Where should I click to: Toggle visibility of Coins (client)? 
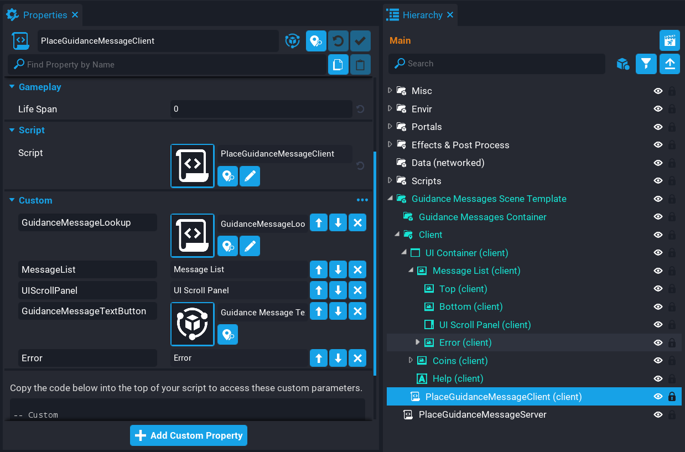tap(658, 361)
